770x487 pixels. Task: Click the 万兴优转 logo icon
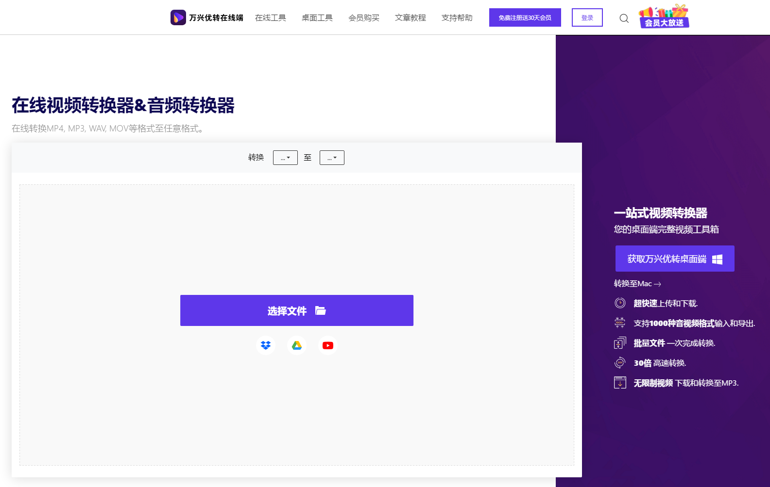[178, 17]
